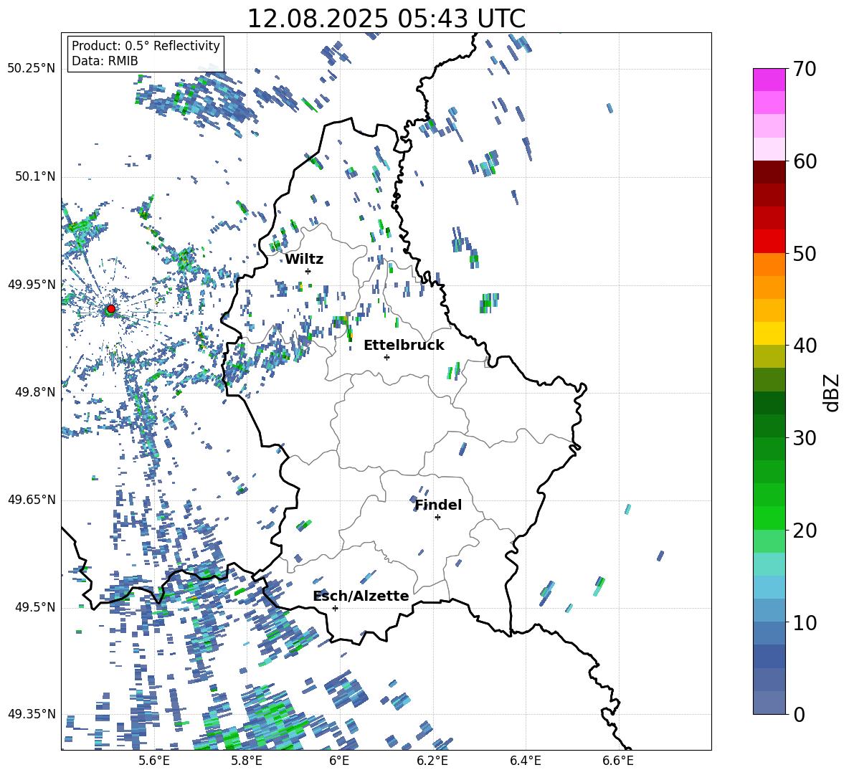Click the 49.65°N latitude label
Screen dimensions: 849x775
[x=32, y=500]
